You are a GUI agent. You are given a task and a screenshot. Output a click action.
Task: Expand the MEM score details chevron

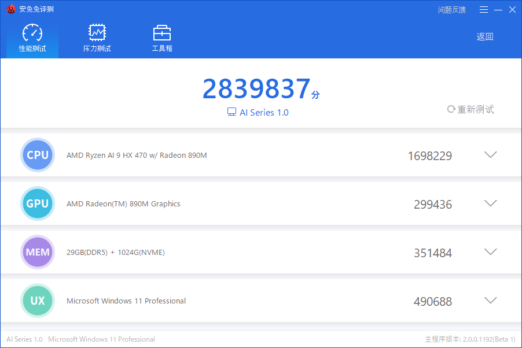[490, 252]
